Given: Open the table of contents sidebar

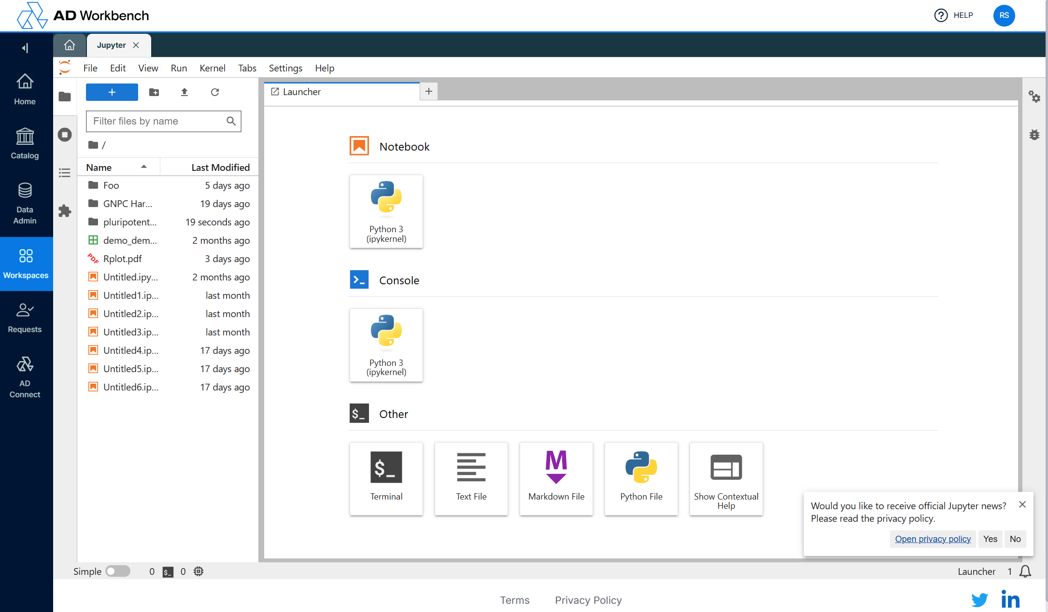Looking at the screenshot, I should (65, 173).
